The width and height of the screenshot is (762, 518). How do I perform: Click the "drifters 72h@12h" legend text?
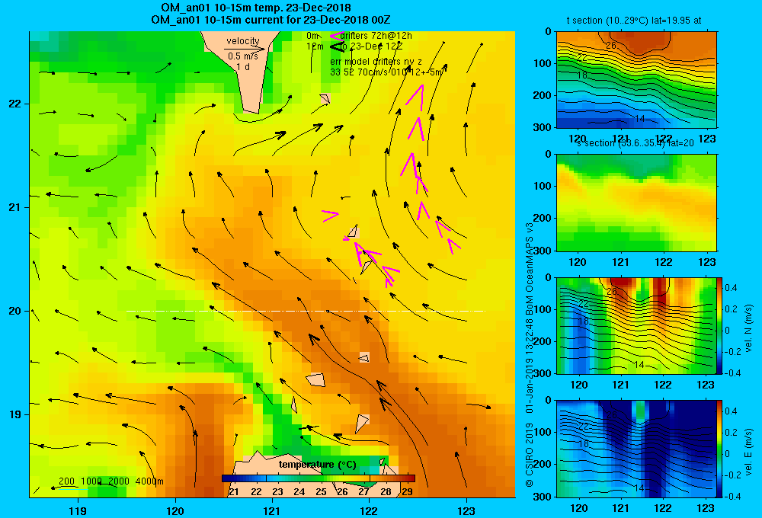coord(376,36)
